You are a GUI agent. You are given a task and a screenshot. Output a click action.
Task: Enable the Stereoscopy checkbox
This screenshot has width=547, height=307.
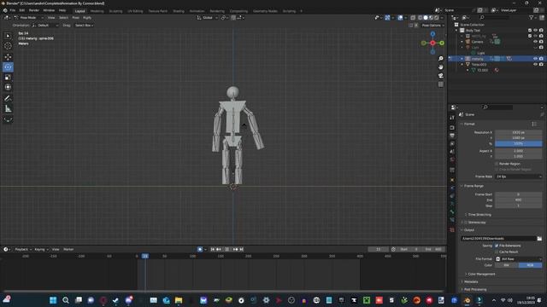point(466,222)
